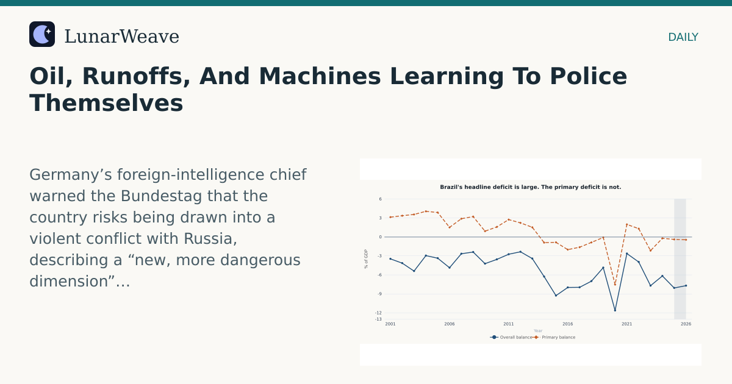
Task: Select the 2020 low point on Overall balance line
Action: click(615, 310)
